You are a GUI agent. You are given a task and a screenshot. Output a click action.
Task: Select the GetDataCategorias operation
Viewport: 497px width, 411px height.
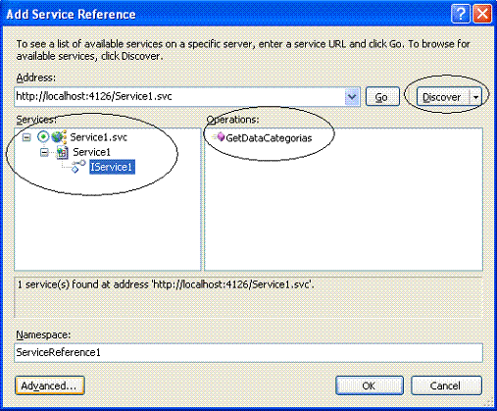click(x=269, y=138)
